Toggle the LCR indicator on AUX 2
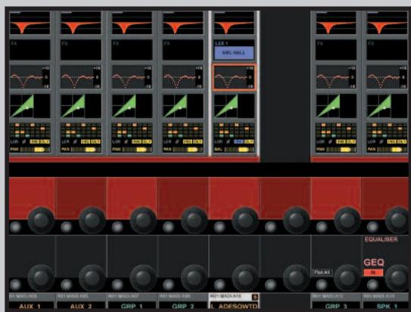 click(x=65, y=142)
